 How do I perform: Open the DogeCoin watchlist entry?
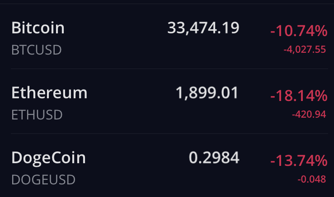[48, 158]
